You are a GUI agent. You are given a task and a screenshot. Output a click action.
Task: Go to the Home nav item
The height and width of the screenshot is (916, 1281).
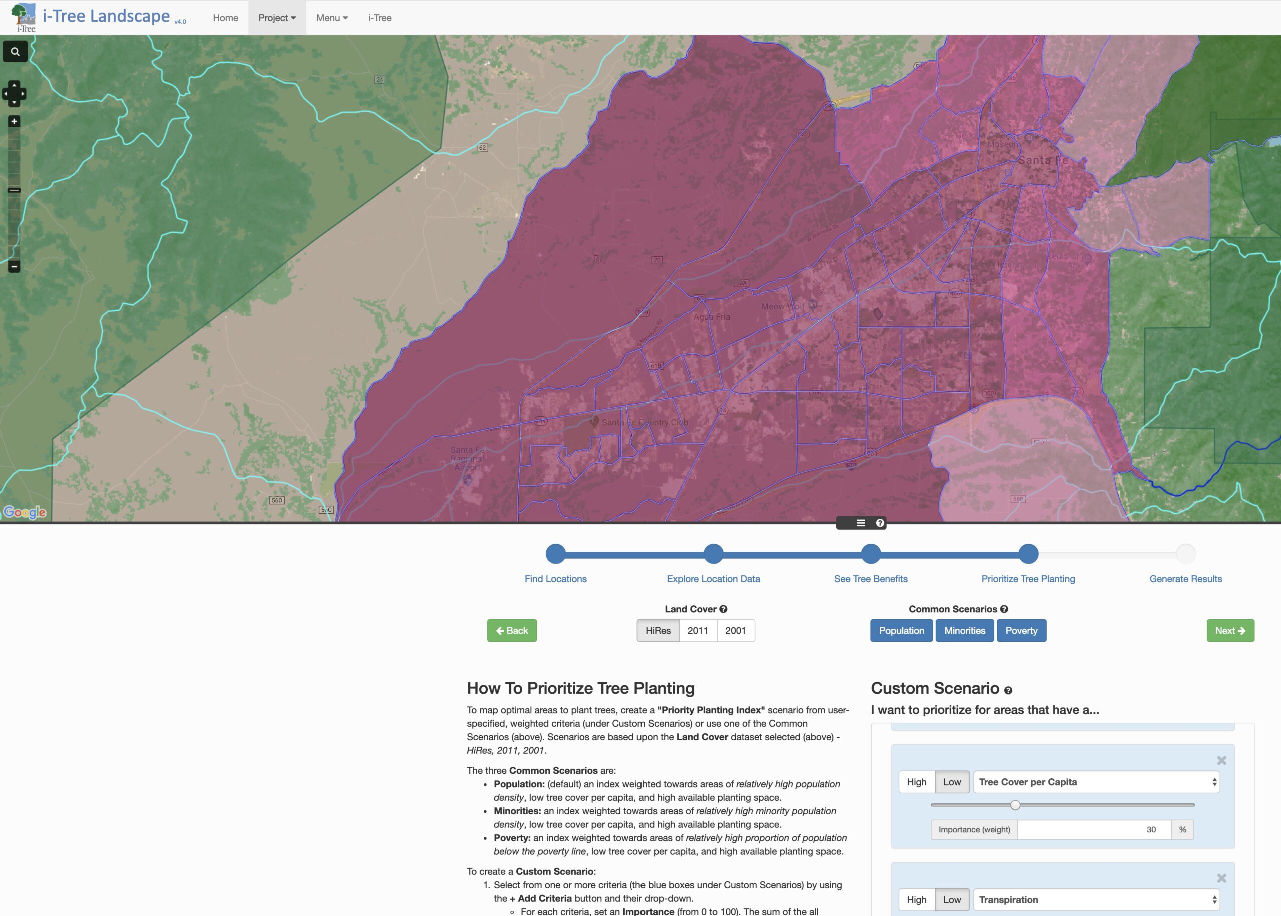click(x=225, y=18)
